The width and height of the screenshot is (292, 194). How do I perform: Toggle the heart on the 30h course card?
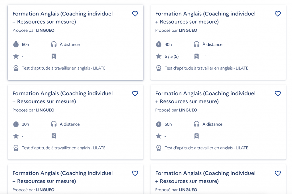(135, 94)
